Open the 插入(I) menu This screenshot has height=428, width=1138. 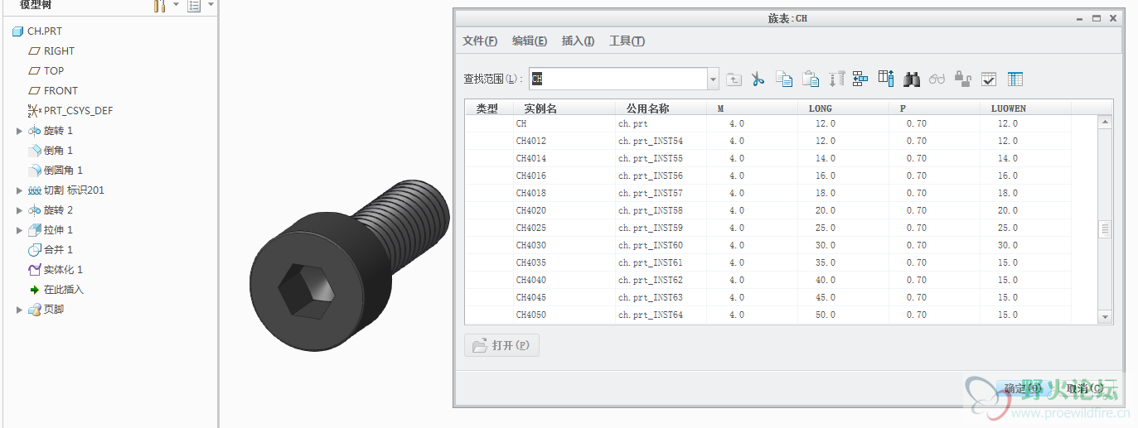579,41
